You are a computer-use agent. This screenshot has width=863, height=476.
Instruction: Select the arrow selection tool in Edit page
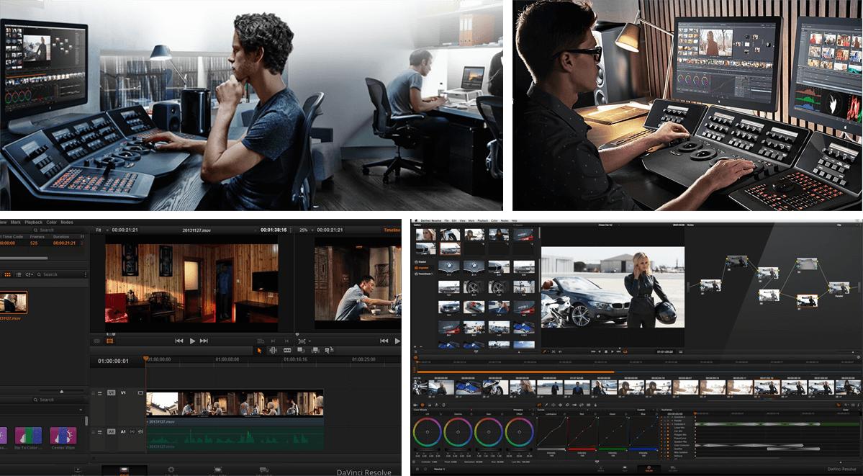click(259, 351)
